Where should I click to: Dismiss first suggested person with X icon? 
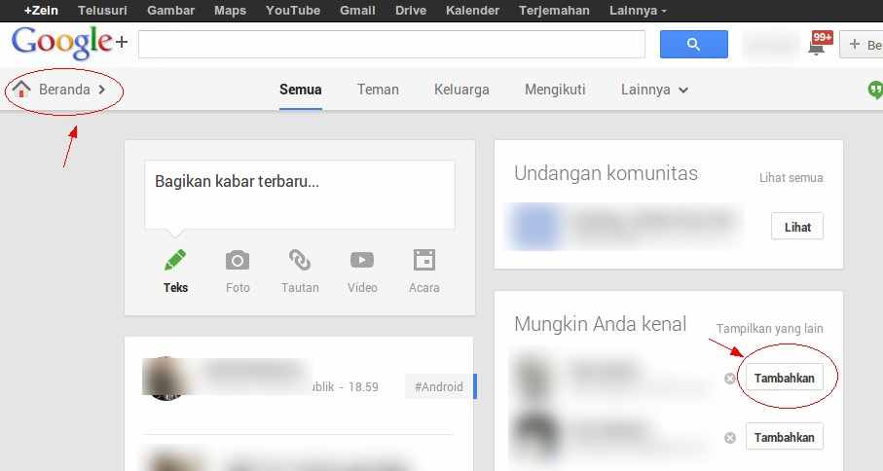[x=730, y=379]
